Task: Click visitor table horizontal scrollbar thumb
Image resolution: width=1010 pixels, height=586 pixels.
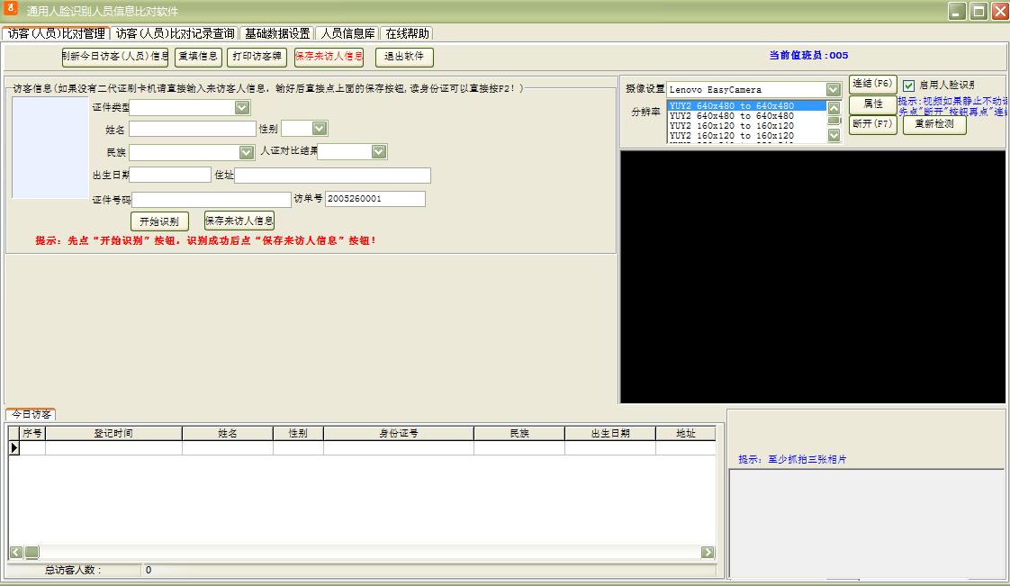Action: click(32, 553)
